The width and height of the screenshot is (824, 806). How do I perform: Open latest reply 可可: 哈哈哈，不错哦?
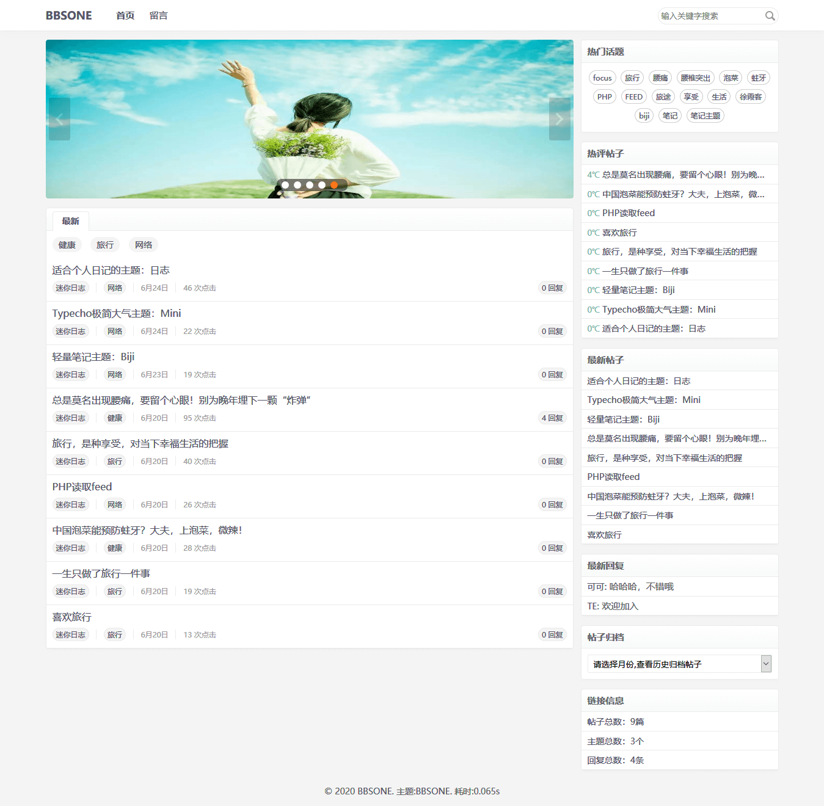pos(630,587)
